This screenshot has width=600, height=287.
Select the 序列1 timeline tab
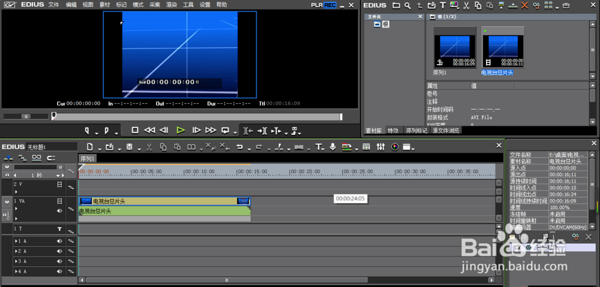88,158
